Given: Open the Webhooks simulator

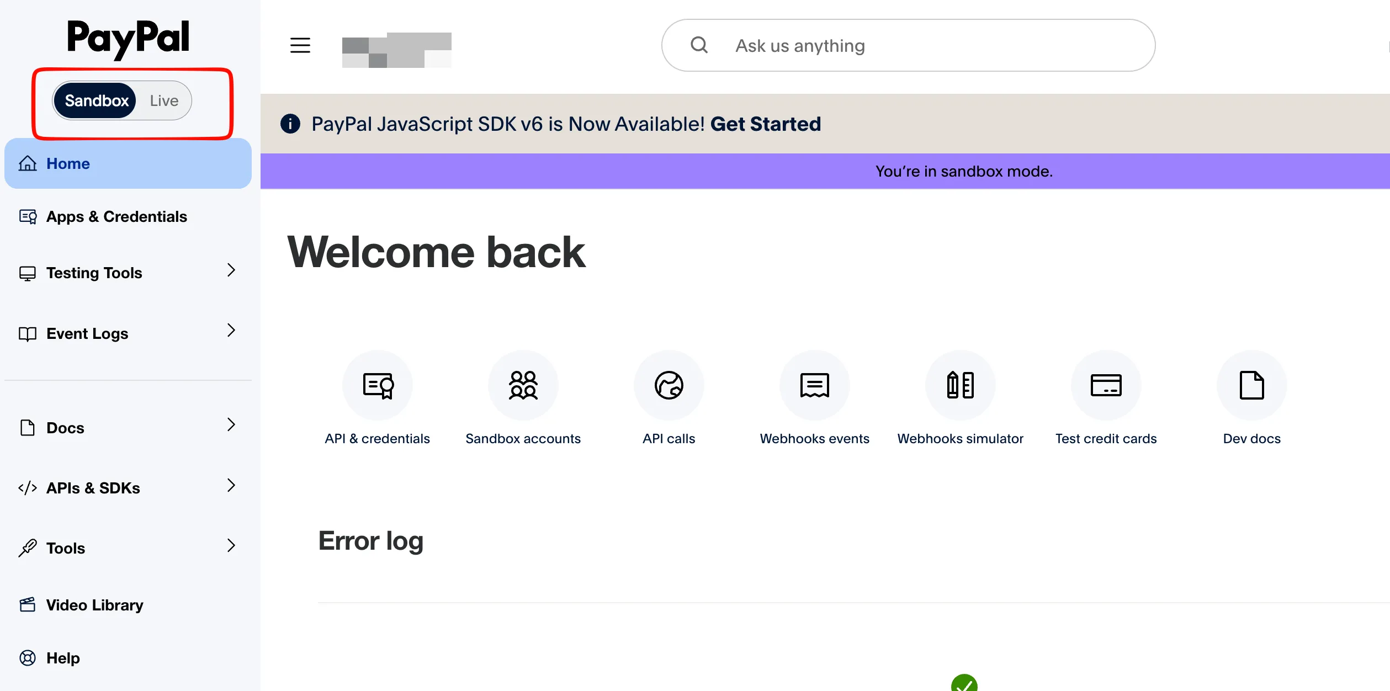Looking at the screenshot, I should click(x=960, y=385).
